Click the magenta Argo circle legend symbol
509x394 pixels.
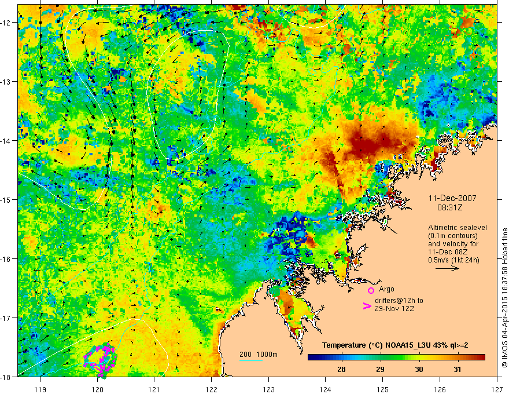click(371, 290)
